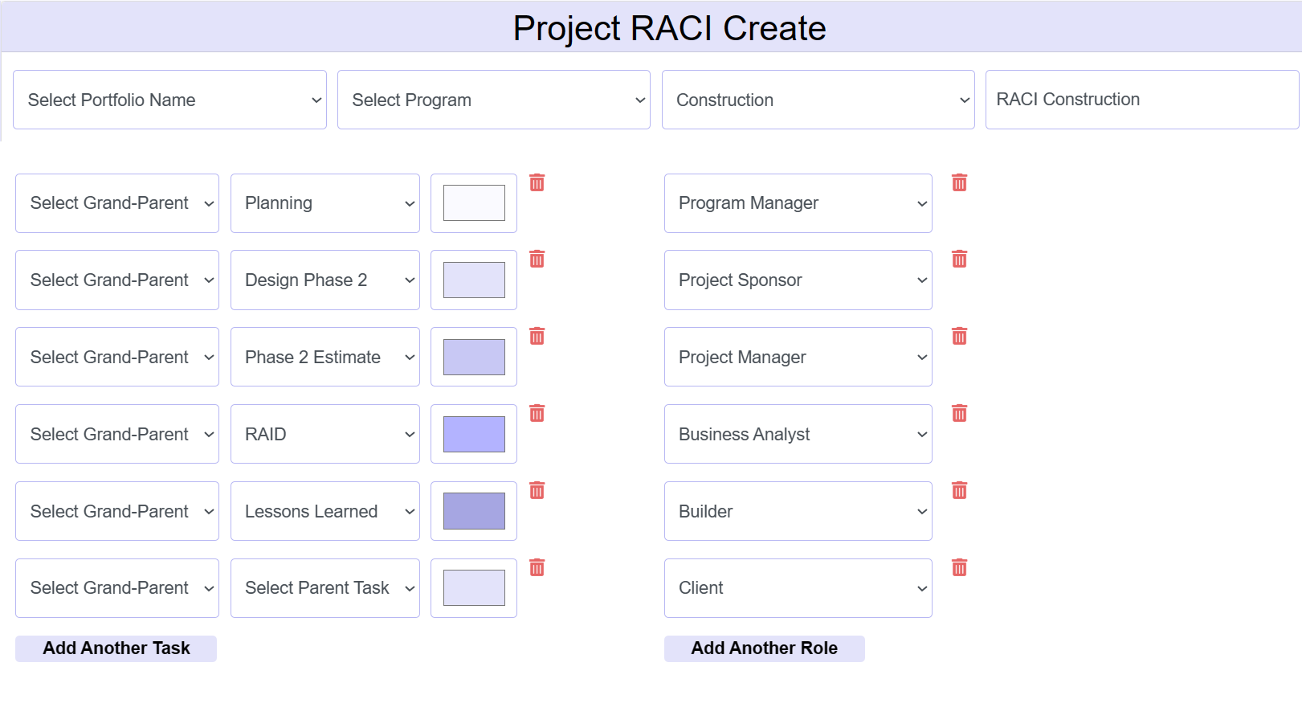
Task: Open the Select Program dropdown
Action: point(493,100)
